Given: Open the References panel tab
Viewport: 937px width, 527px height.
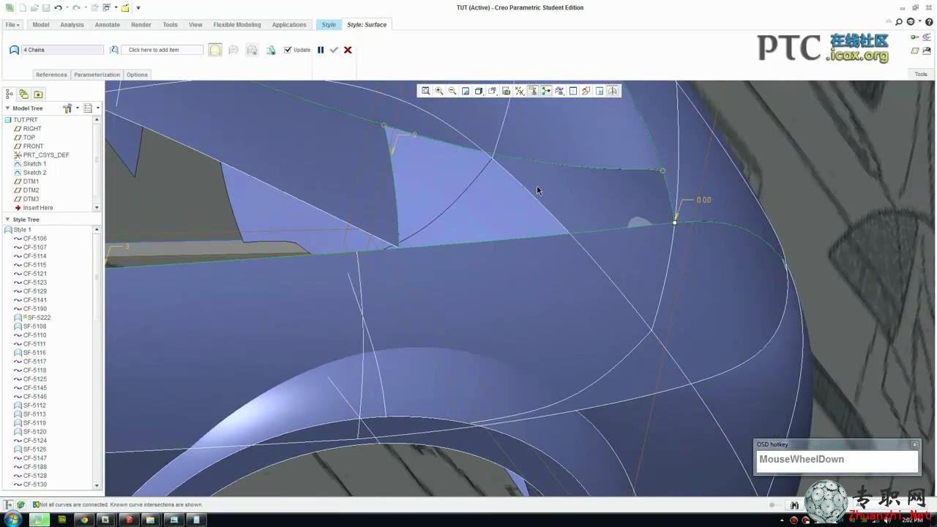Looking at the screenshot, I should coord(51,75).
